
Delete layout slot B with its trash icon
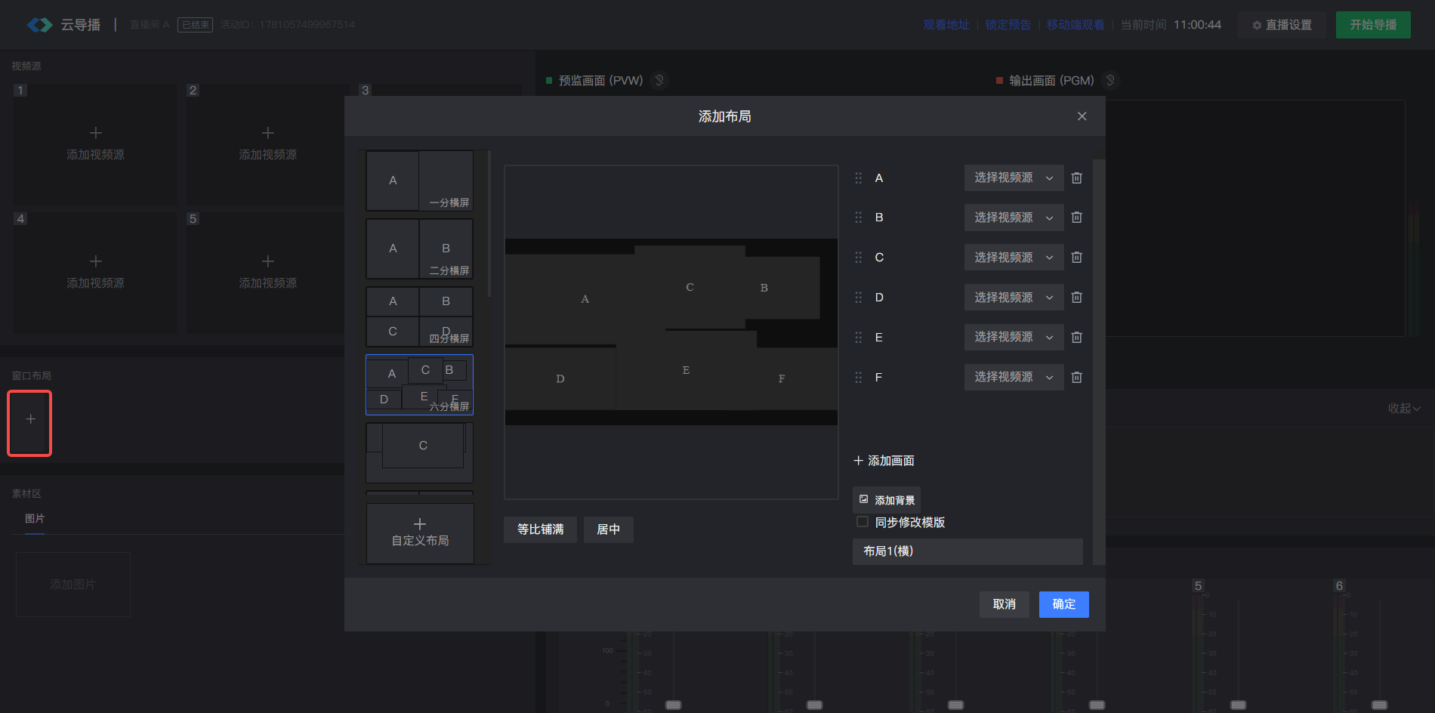pyautogui.click(x=1077, y=218)
